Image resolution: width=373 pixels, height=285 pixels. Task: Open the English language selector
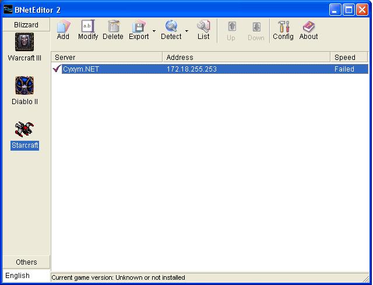point(26,276)
